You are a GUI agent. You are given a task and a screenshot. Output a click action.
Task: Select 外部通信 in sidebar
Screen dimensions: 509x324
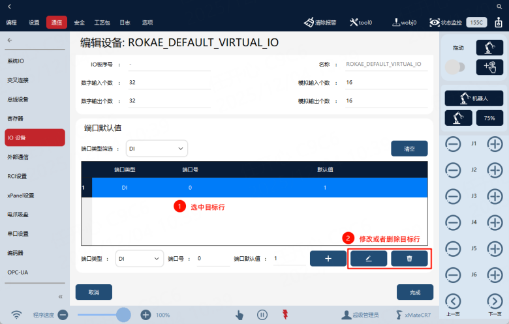(x=18, y=157)
